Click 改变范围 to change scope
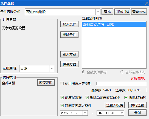Screen dimensions: 149x119 (x=46, y=83)
